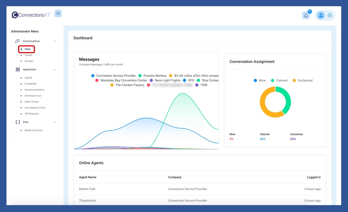
Task: Toggle the hamburger sidebar menu button
Action: pos(58,13)
